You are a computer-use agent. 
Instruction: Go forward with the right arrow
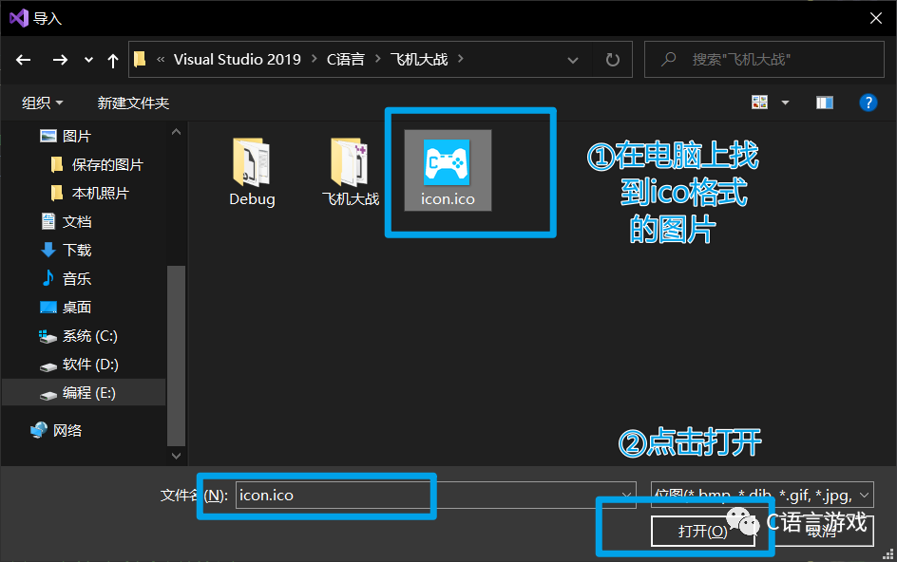60,60
